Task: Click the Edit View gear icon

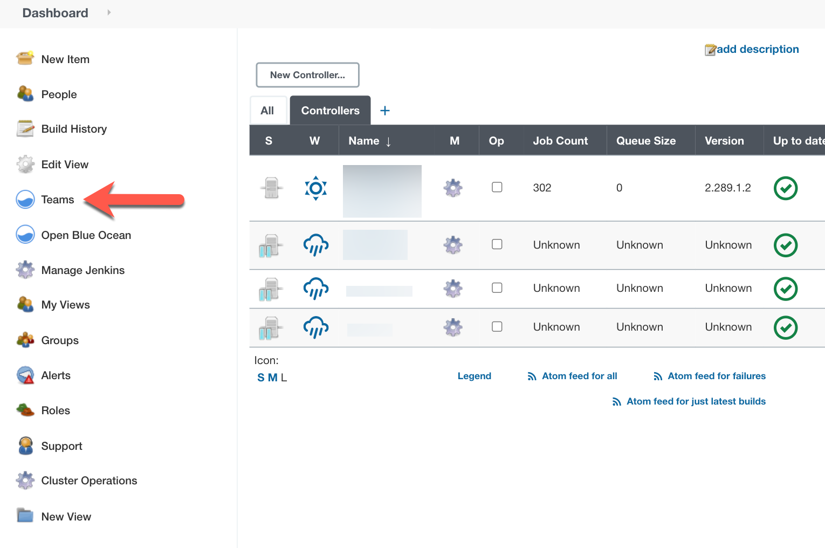Action: [25, 164]
